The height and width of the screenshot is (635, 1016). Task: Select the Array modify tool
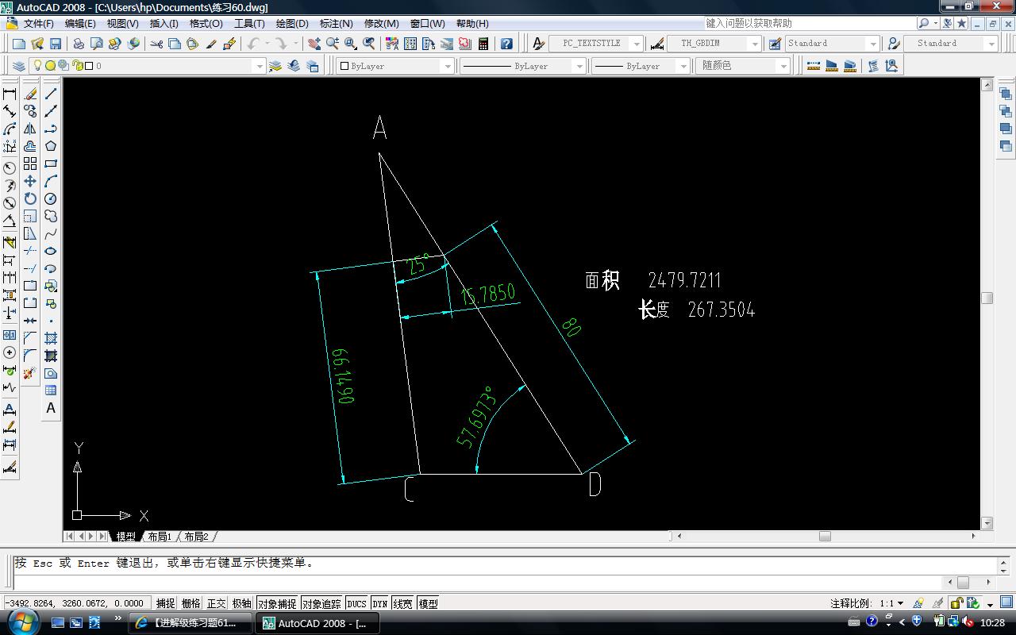click(30, 164)
